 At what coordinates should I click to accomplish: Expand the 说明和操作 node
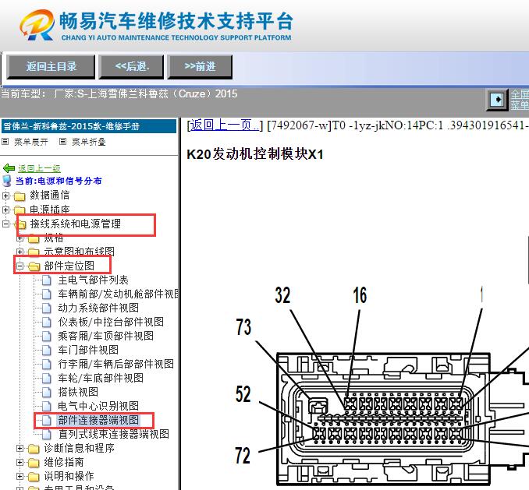click(x=20, y=476)
